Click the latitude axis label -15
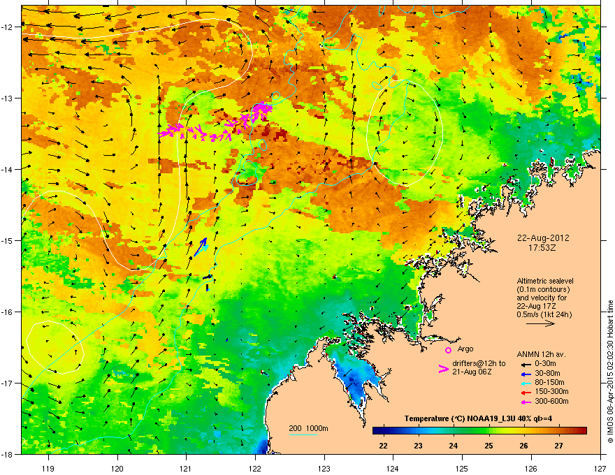 [7, 240]
